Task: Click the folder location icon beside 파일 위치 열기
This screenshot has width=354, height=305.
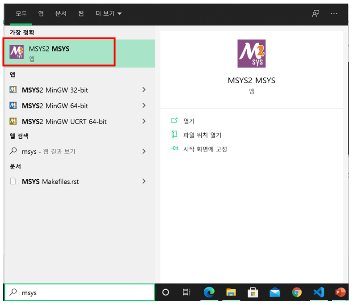Action: click(x=174, y=134)
